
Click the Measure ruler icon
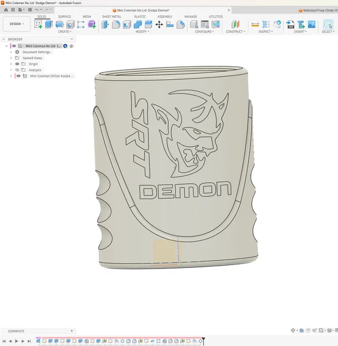coord(255,24)
